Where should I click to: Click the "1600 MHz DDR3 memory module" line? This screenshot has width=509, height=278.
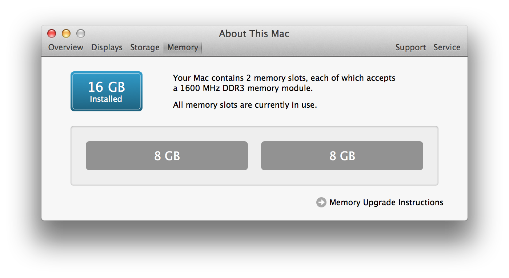coord(243,88)
